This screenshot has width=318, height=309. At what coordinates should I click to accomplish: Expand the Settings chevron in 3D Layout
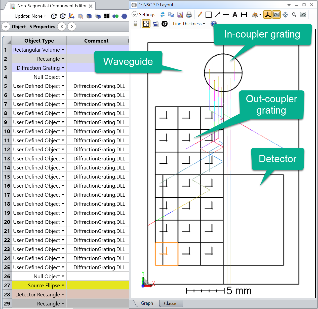[135, 15]
